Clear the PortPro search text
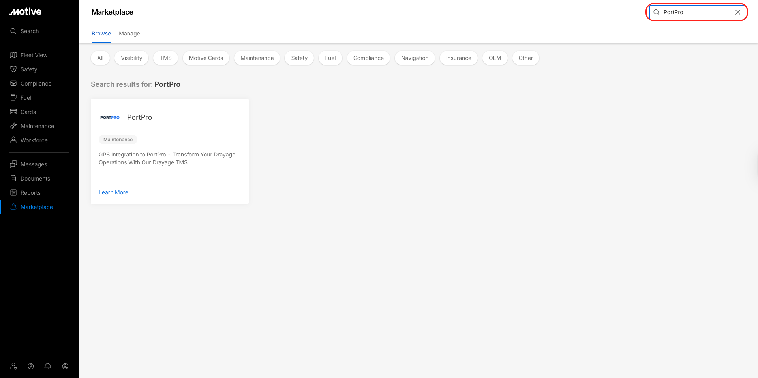Image resolution: width=758 pixels, height=378 pixels. pyautogui.click(x=737, y=12)
